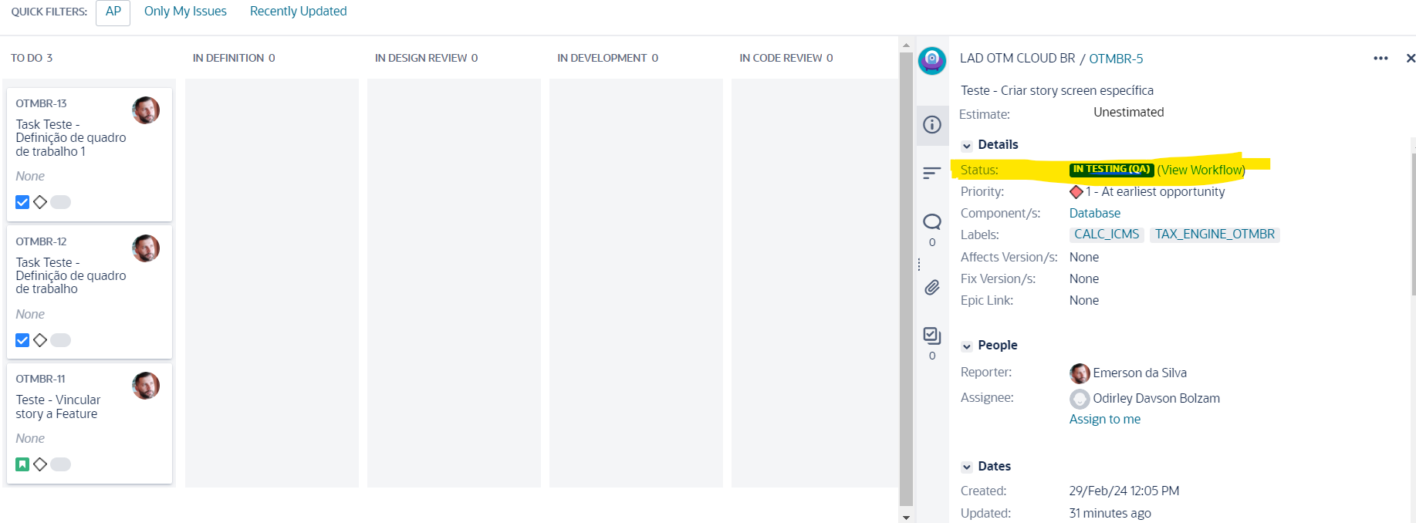The height and width of the screenshot is (523, 1416).
Task: Open card OTMBR-11 key
Action: click(40, 379)
